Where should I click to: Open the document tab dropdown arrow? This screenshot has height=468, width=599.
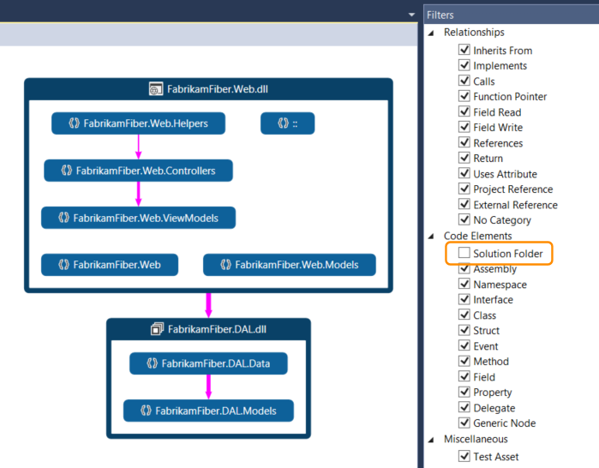(x=412, y=15)
